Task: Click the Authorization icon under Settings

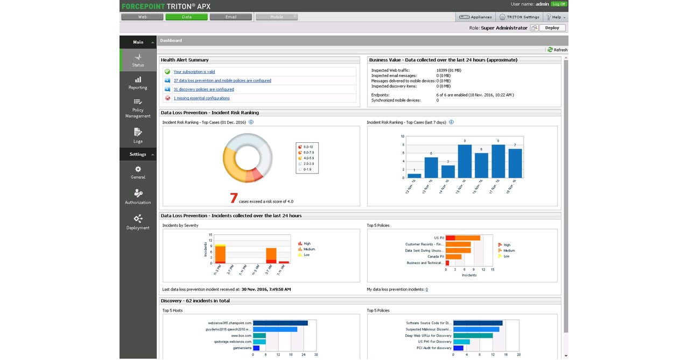Action: pos(138,196)
